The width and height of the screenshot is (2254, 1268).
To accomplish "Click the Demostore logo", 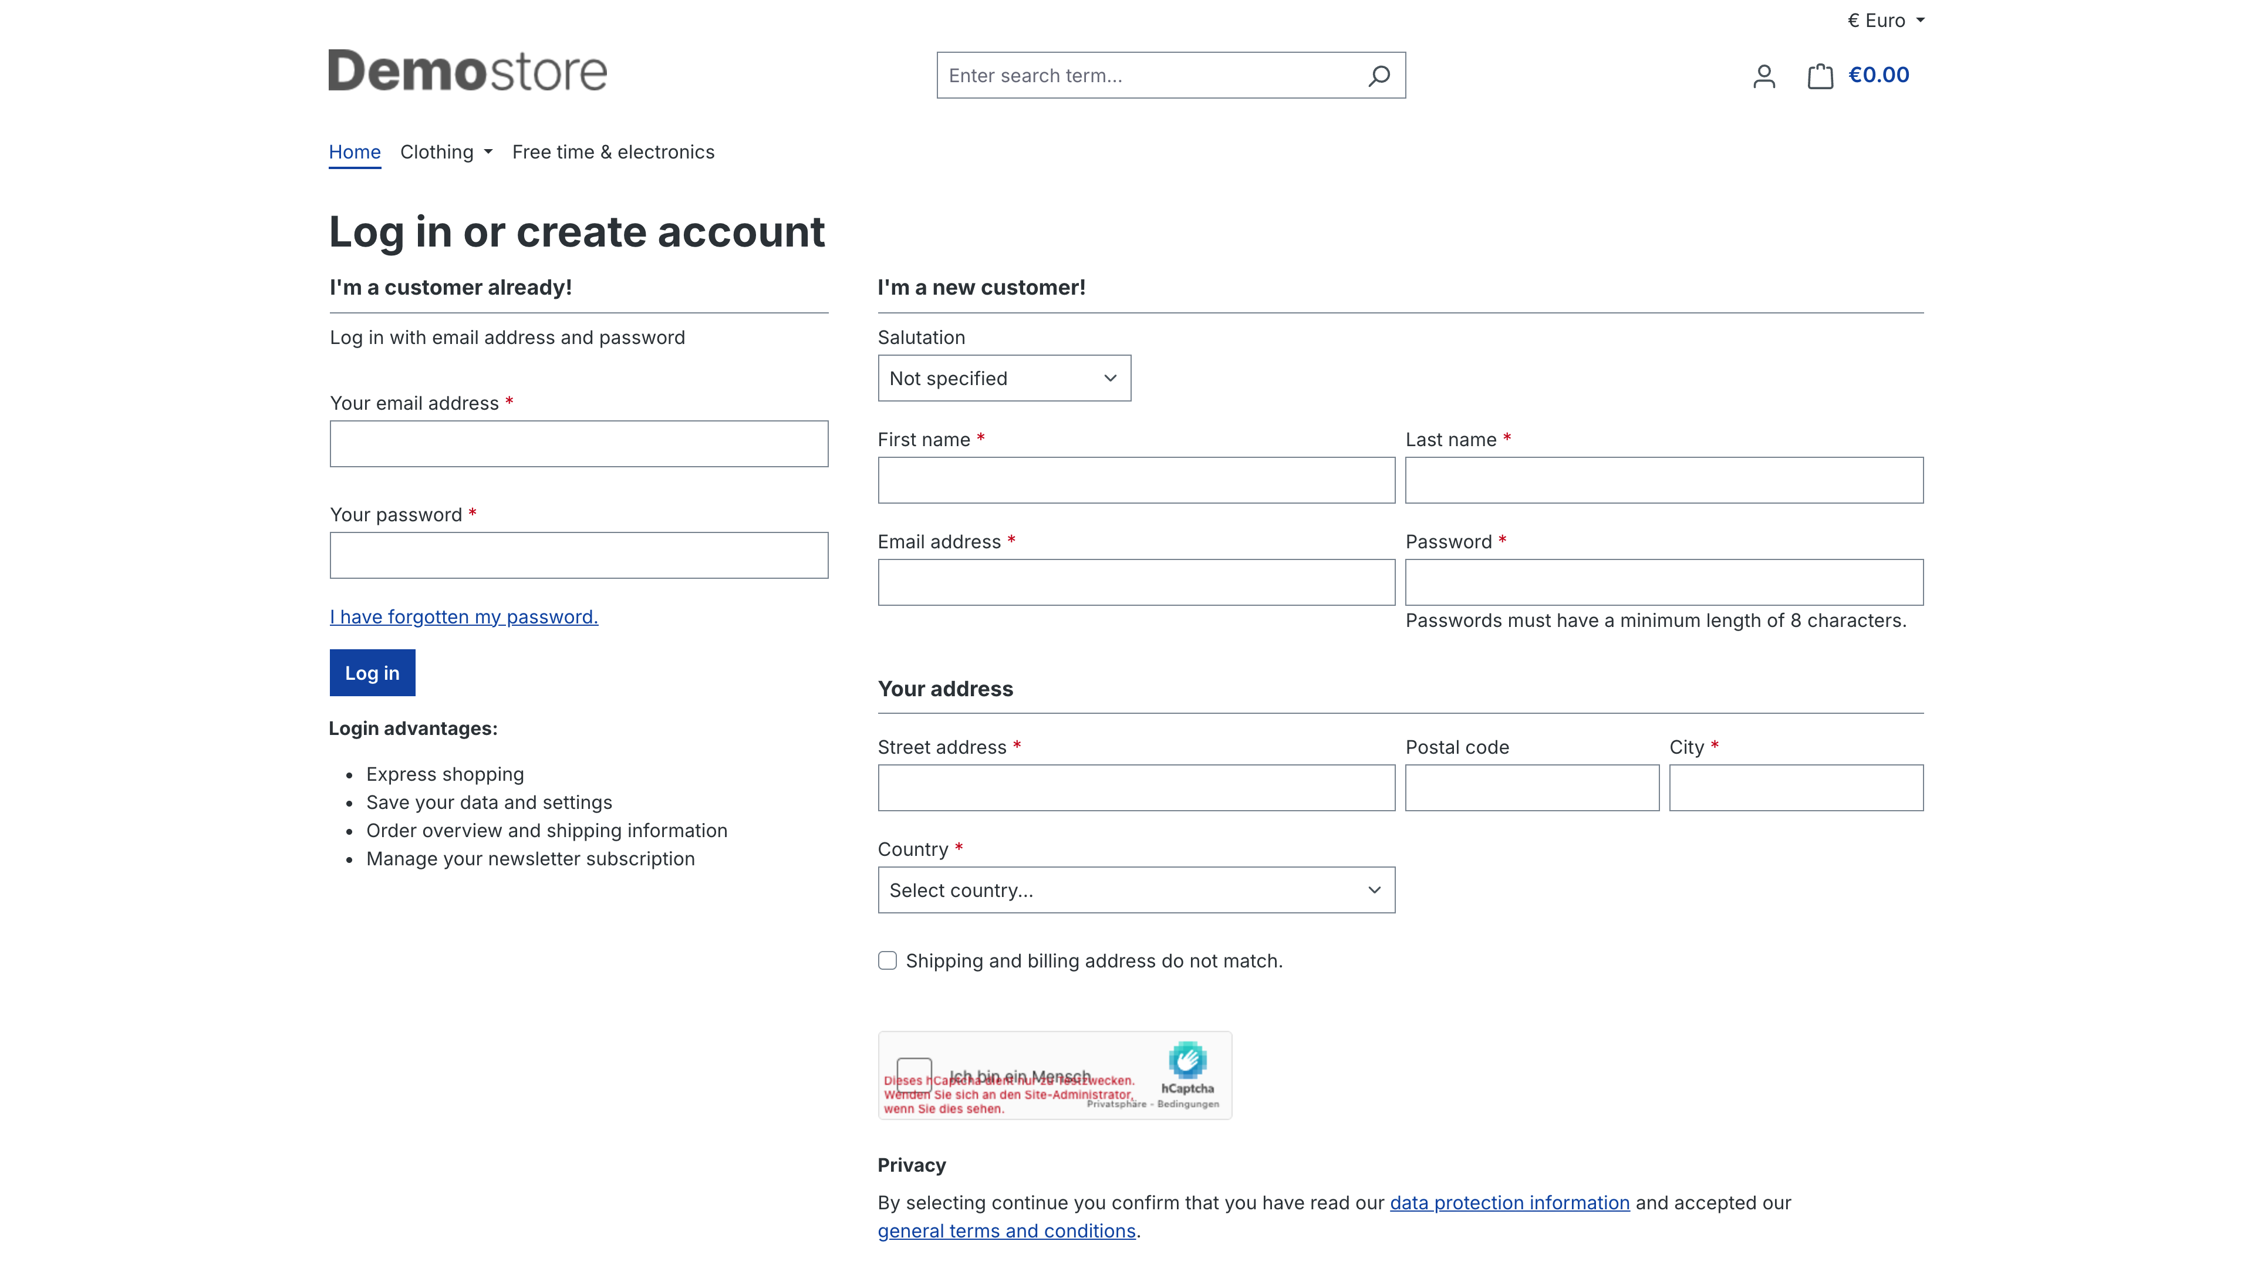I will click(467, 71).
